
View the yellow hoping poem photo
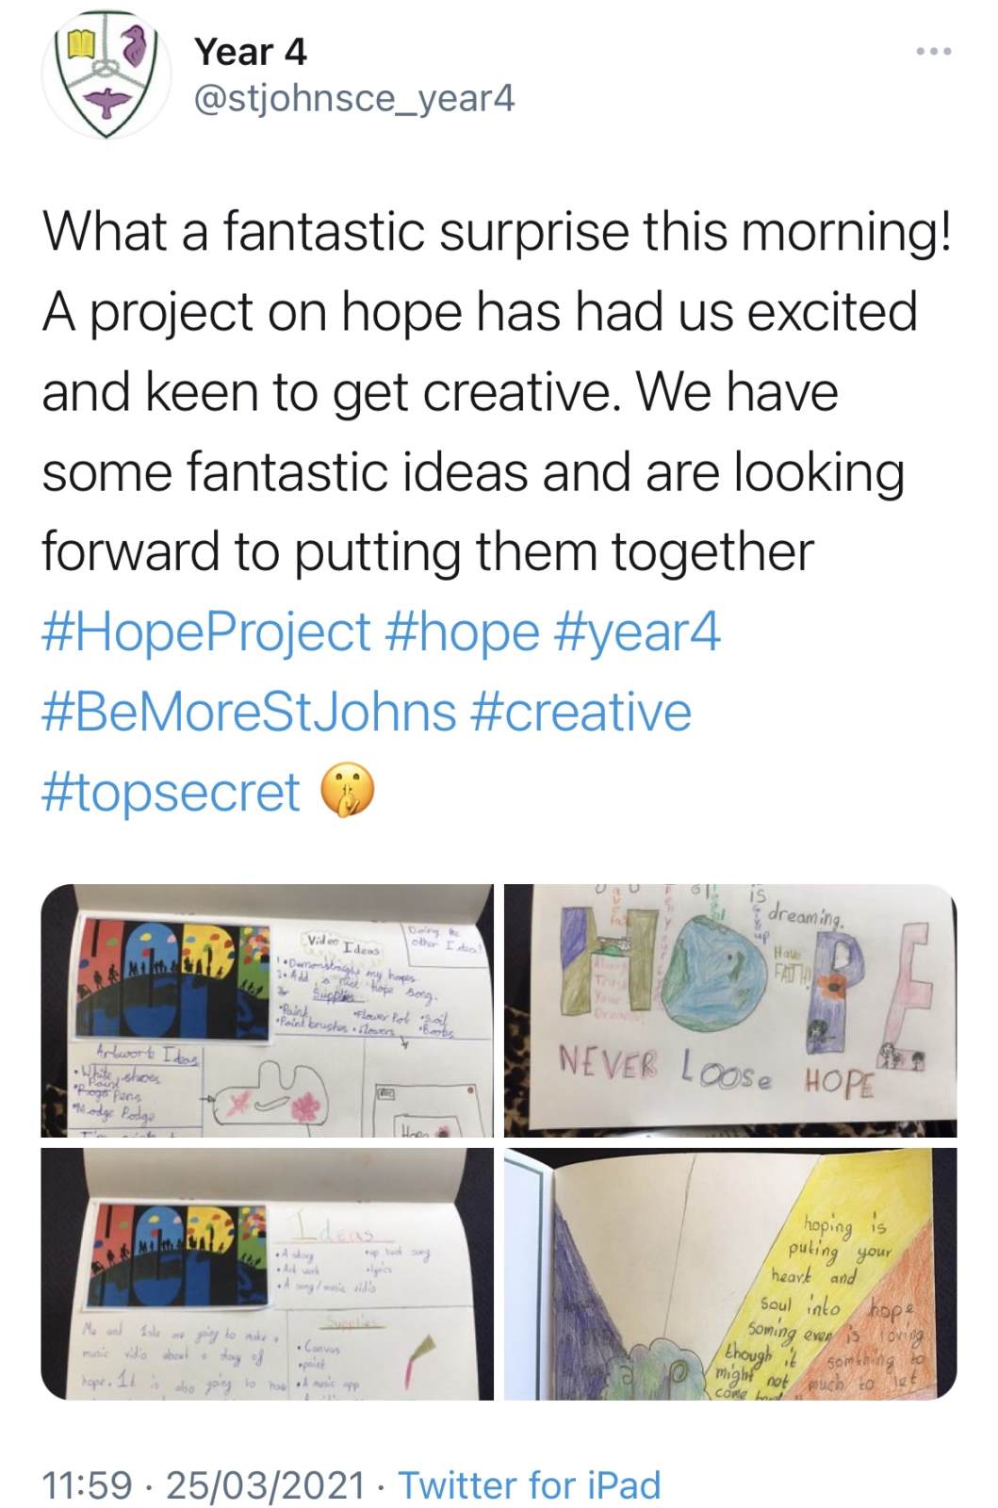point(730,1274)
